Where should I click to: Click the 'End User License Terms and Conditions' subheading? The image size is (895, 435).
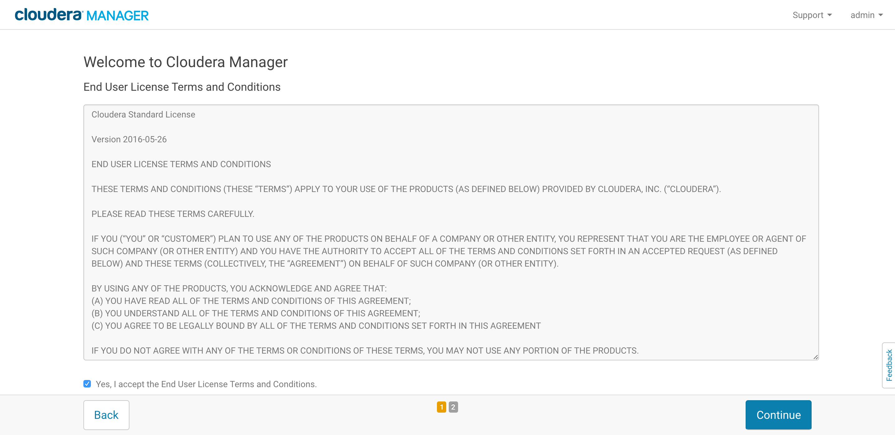[x=182, y=87]
